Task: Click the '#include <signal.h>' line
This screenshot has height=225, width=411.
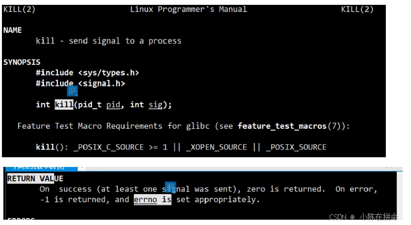Action: coord(80,83)
